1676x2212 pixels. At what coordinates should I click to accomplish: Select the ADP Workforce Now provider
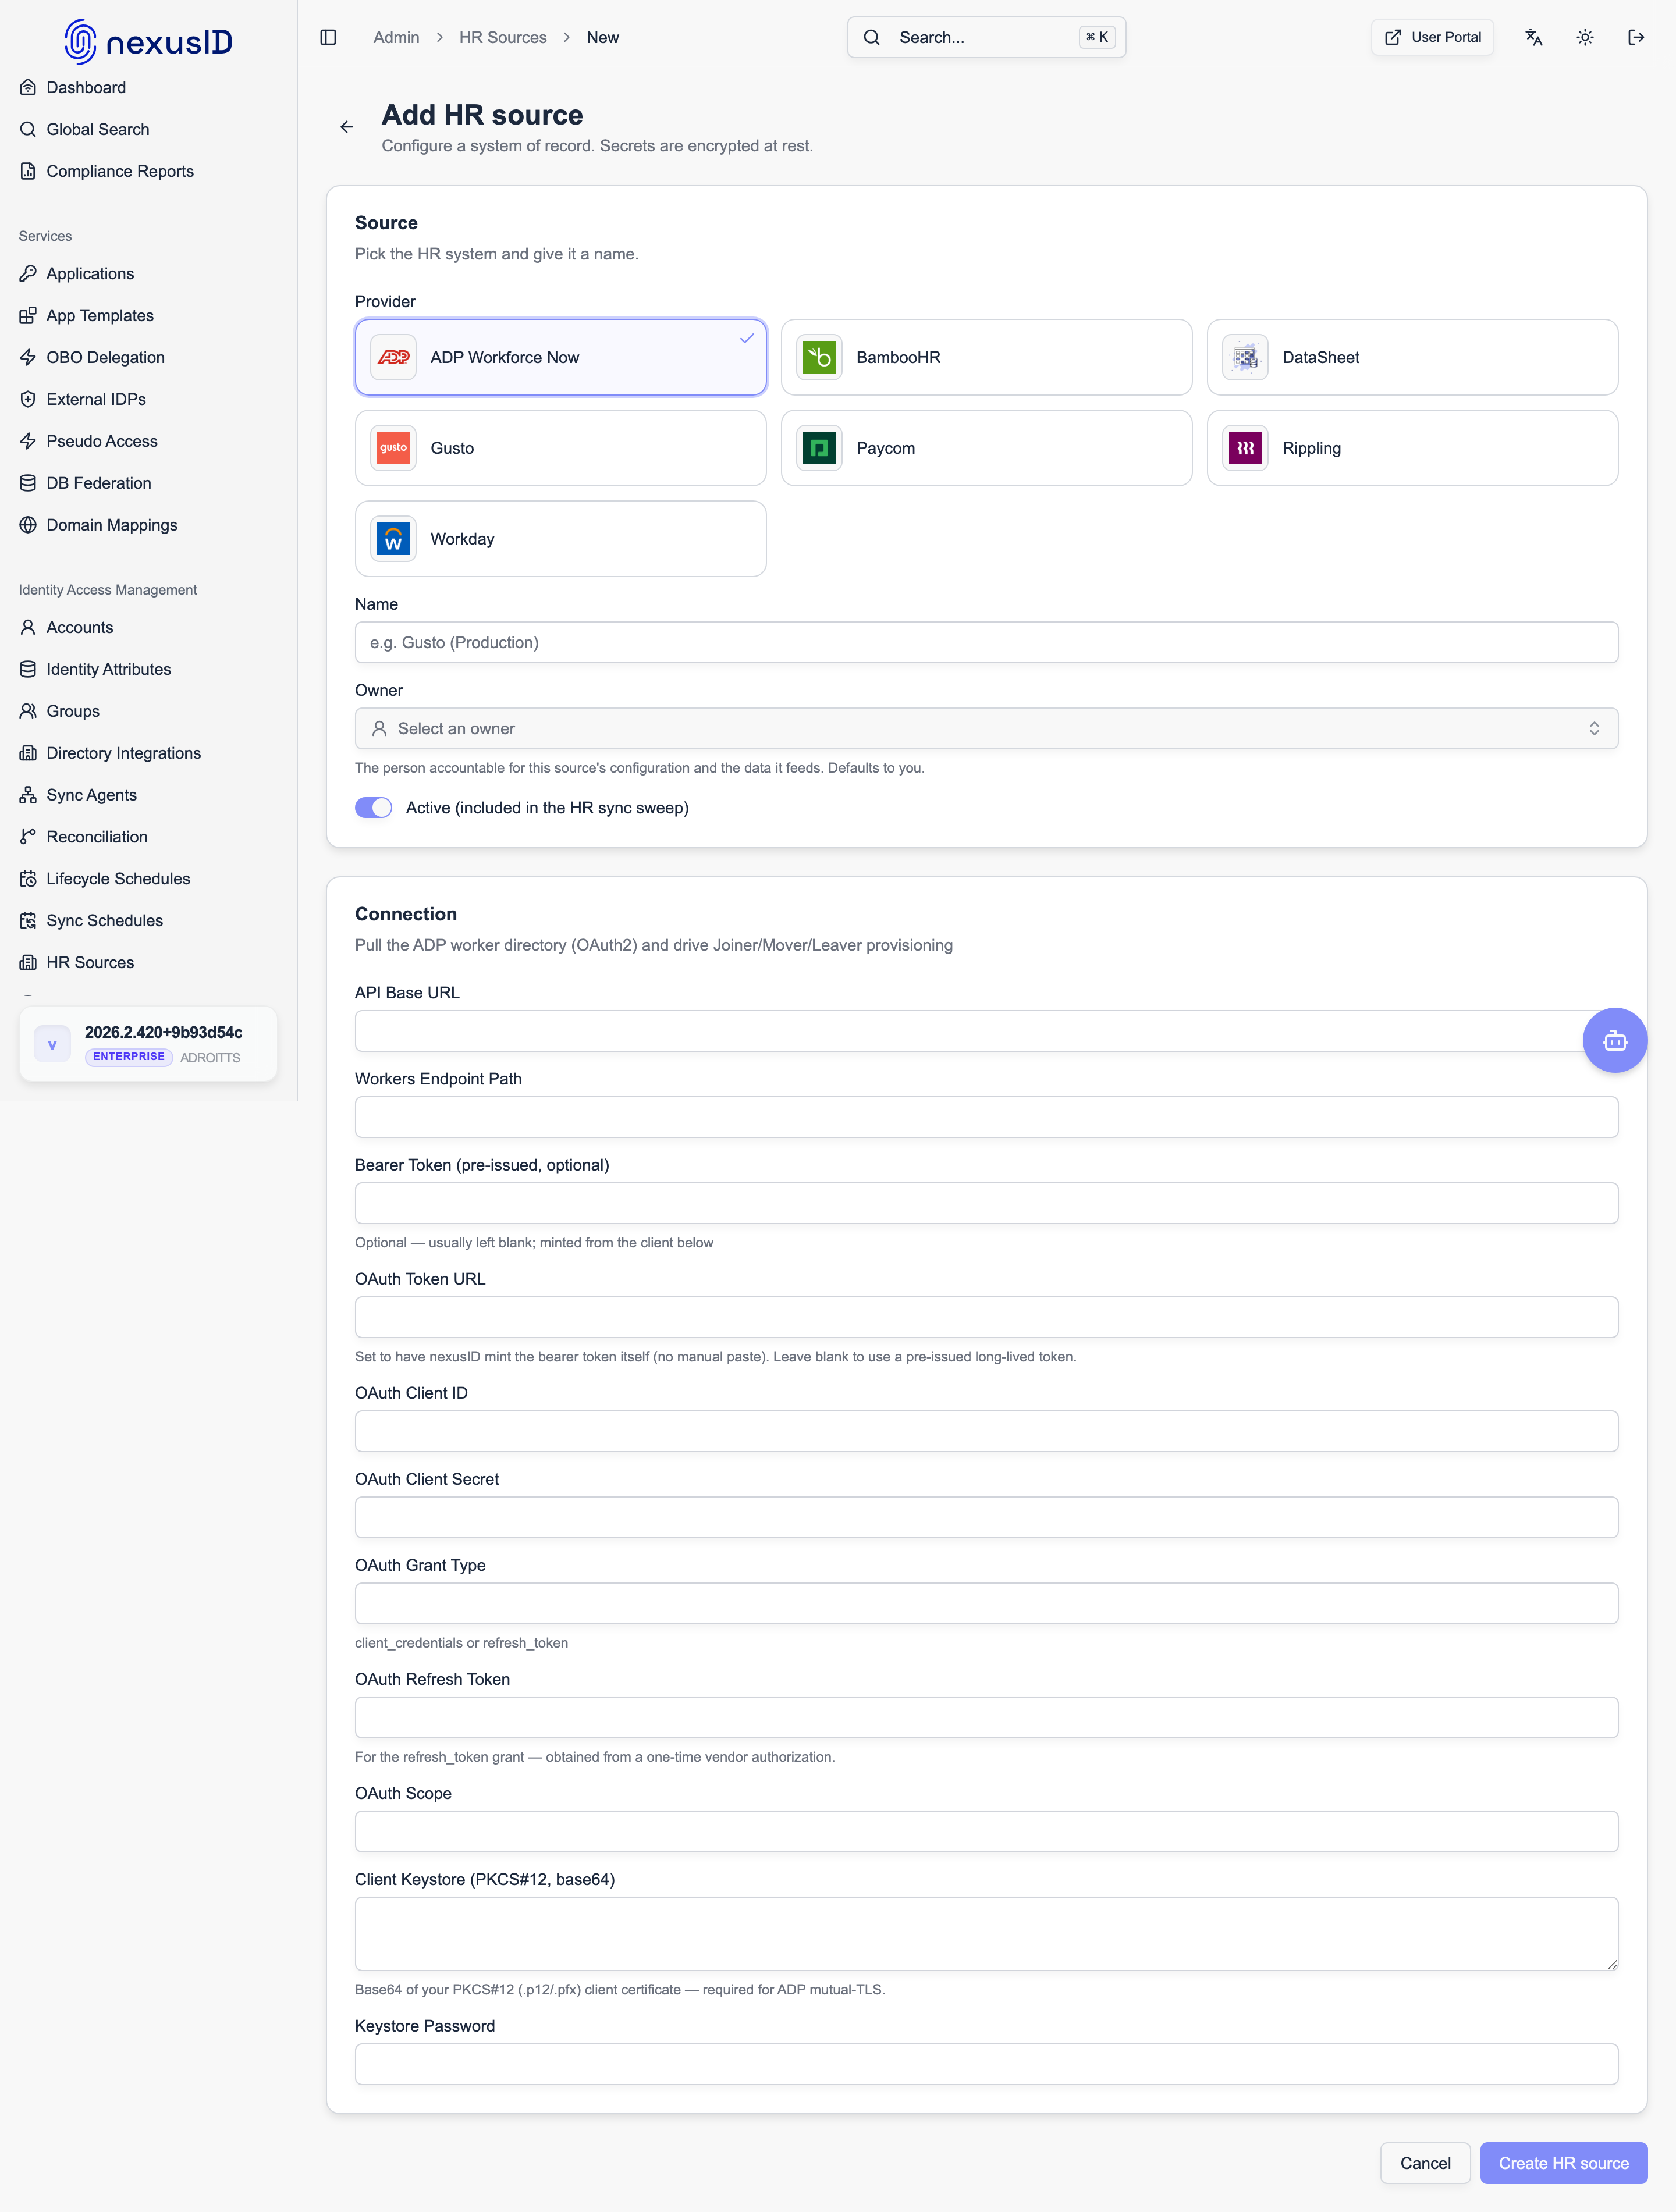point(560,357)
